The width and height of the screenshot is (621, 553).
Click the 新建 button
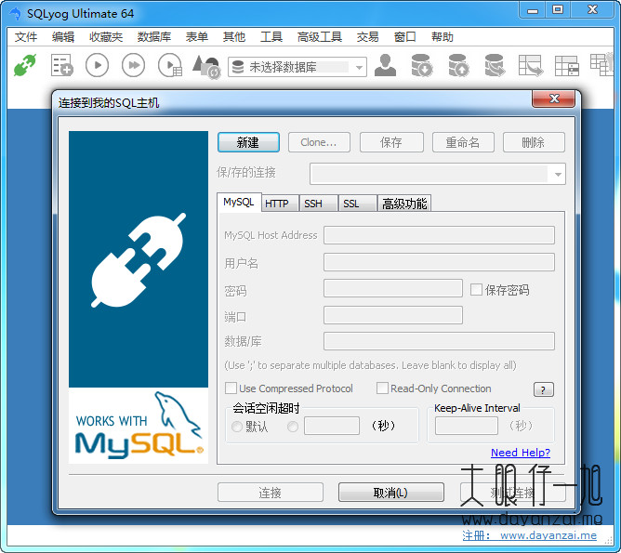pyautogui.click(x=248, y=142)
